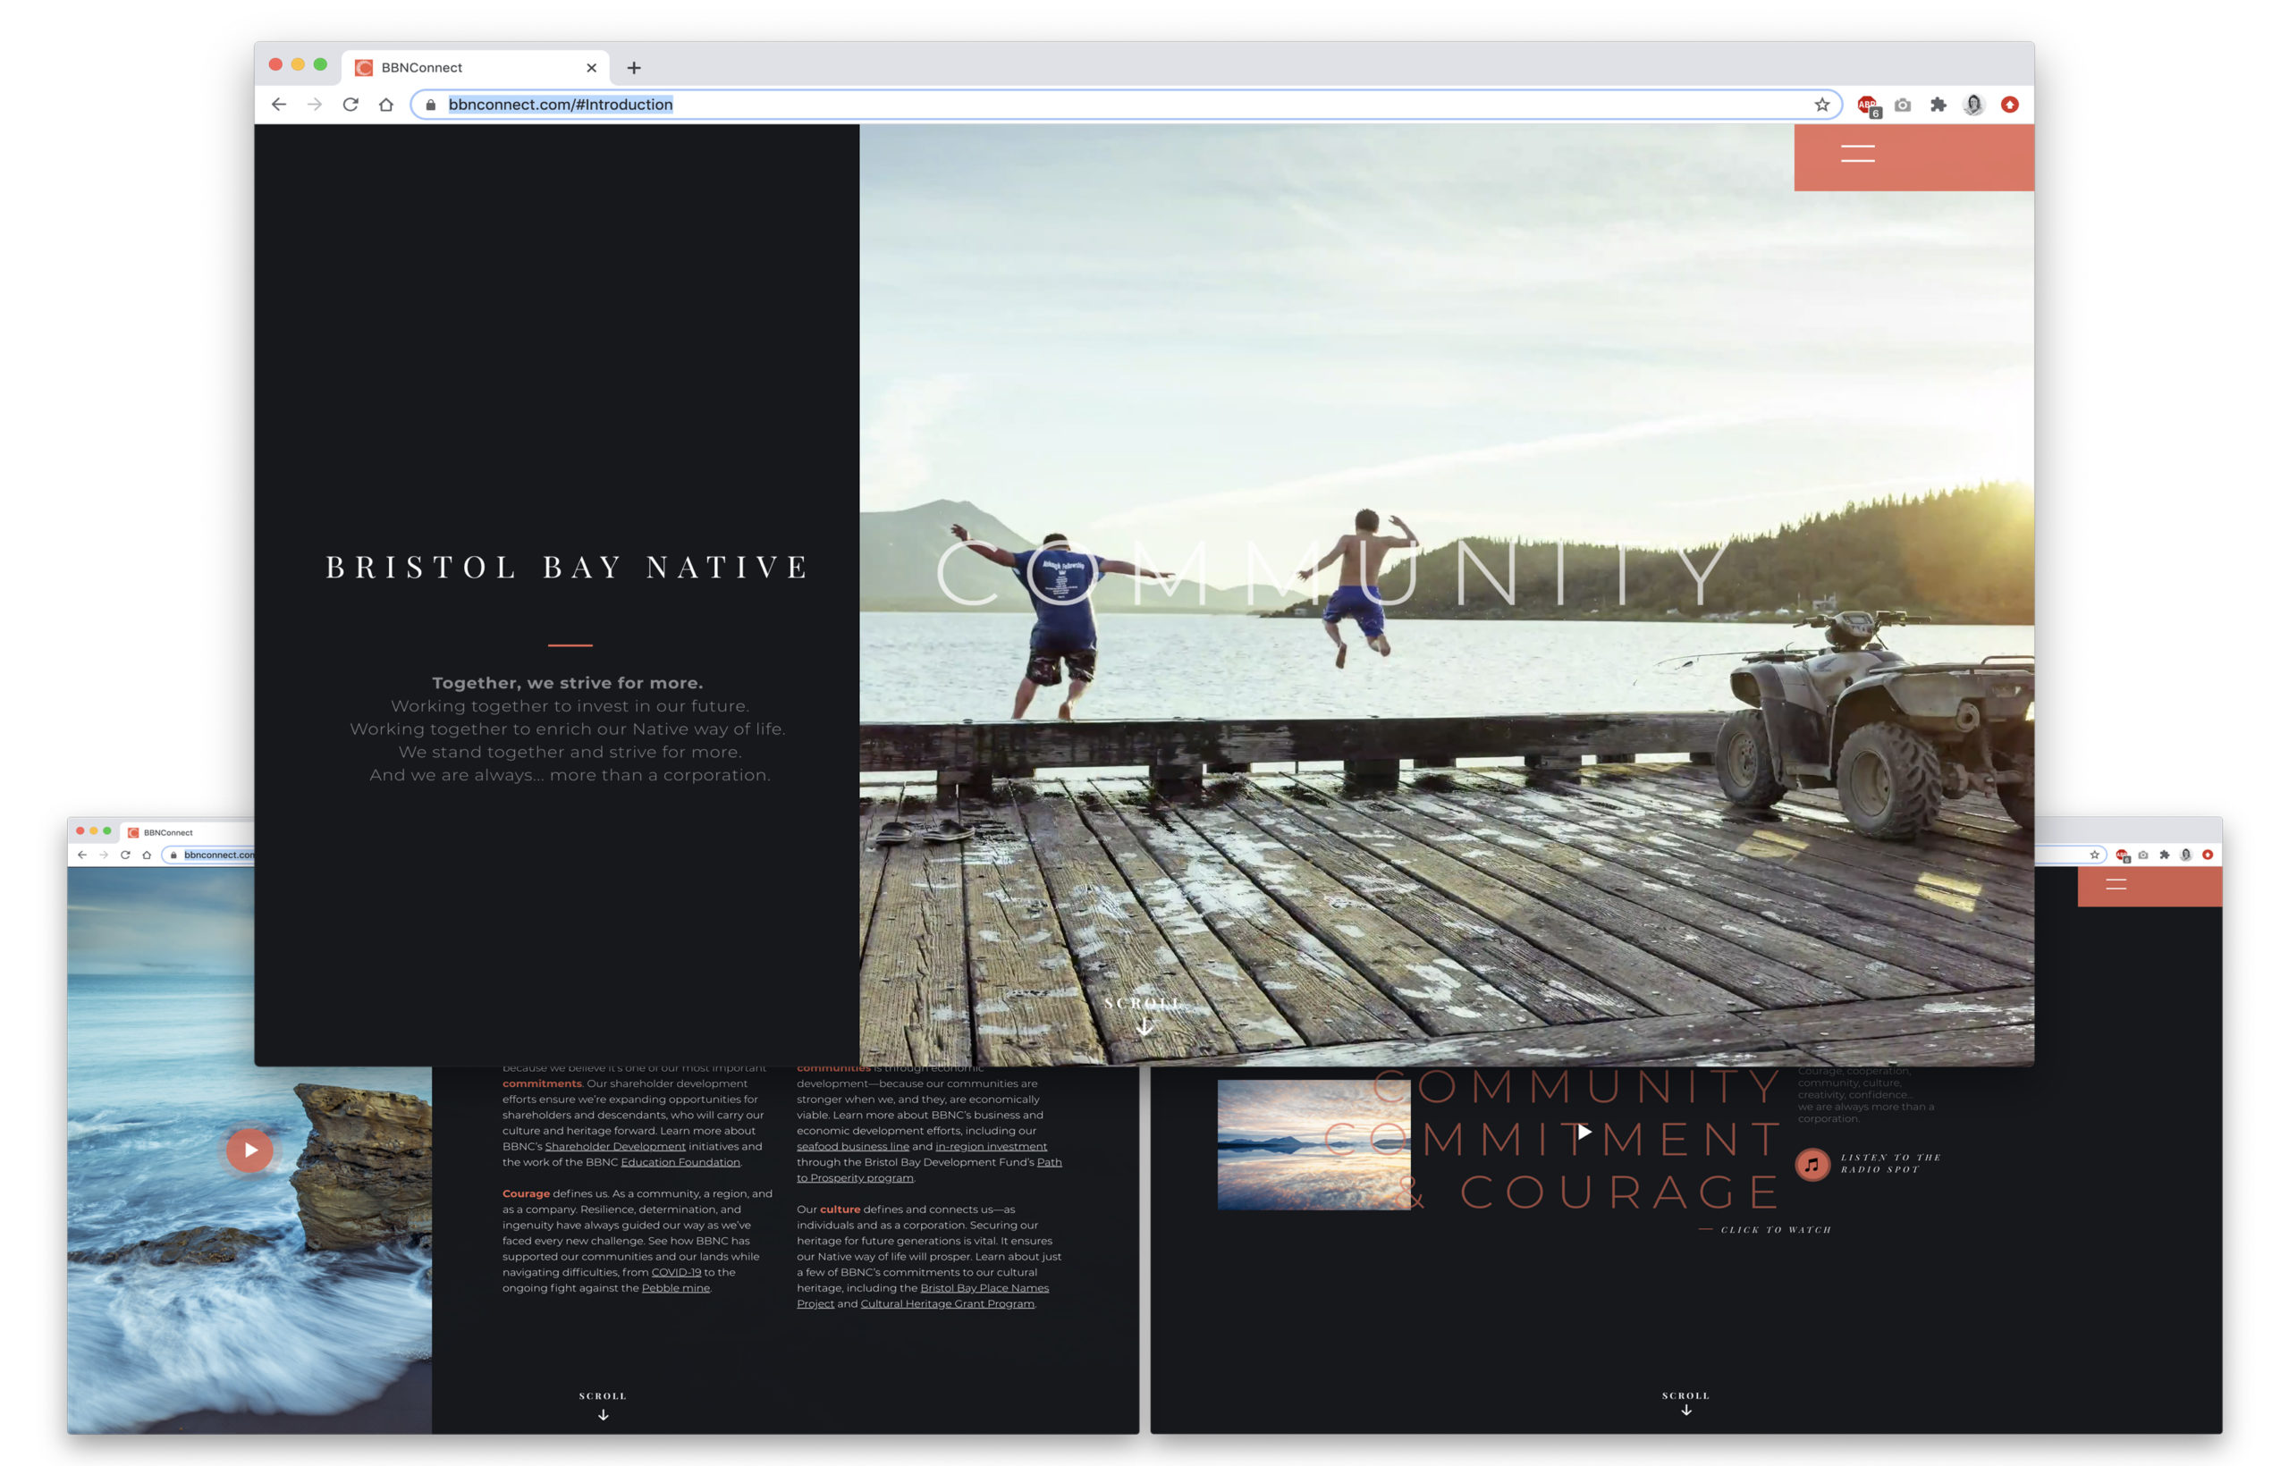
Task: Go back in the back-left browser window
Action: [82, 855]
